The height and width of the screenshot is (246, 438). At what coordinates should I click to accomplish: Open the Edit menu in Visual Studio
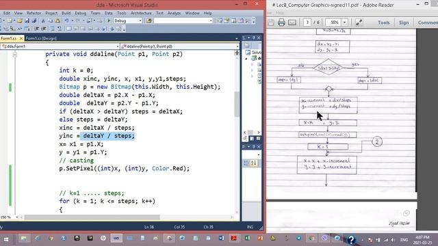7,13
